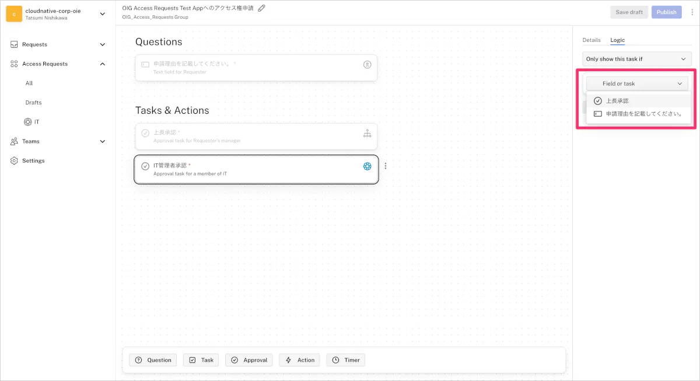Image resolution: width=700 pixels, height=381 pixels.
Task: Switch to the Details tab
Action: [x=591, y=40]
